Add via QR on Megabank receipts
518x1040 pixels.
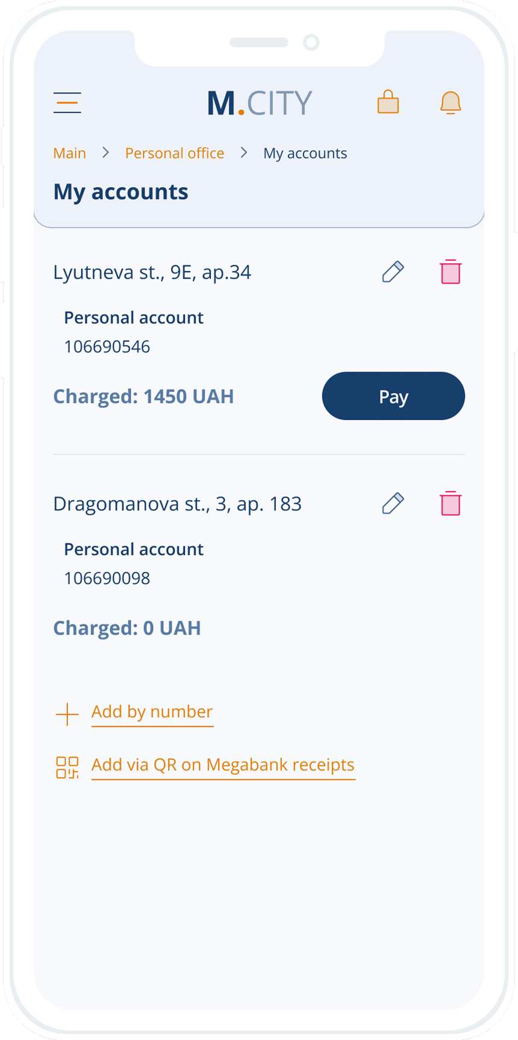pyautogui.click(x=223, y=765)
